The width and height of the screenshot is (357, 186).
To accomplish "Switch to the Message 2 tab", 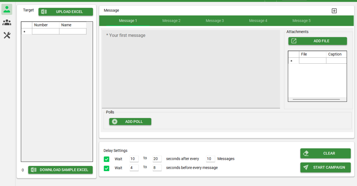I will [171, 20].
